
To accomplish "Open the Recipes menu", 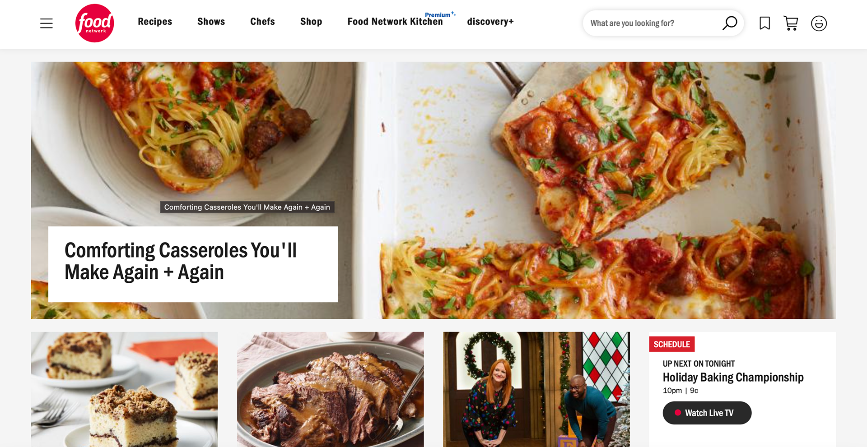I will (155, 22).
